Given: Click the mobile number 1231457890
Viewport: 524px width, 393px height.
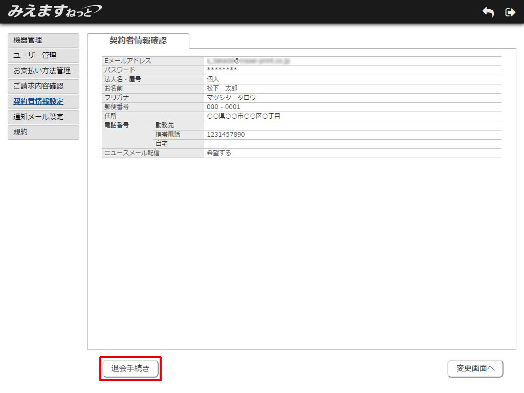Looking at the screenshot, I should [226, 135].
